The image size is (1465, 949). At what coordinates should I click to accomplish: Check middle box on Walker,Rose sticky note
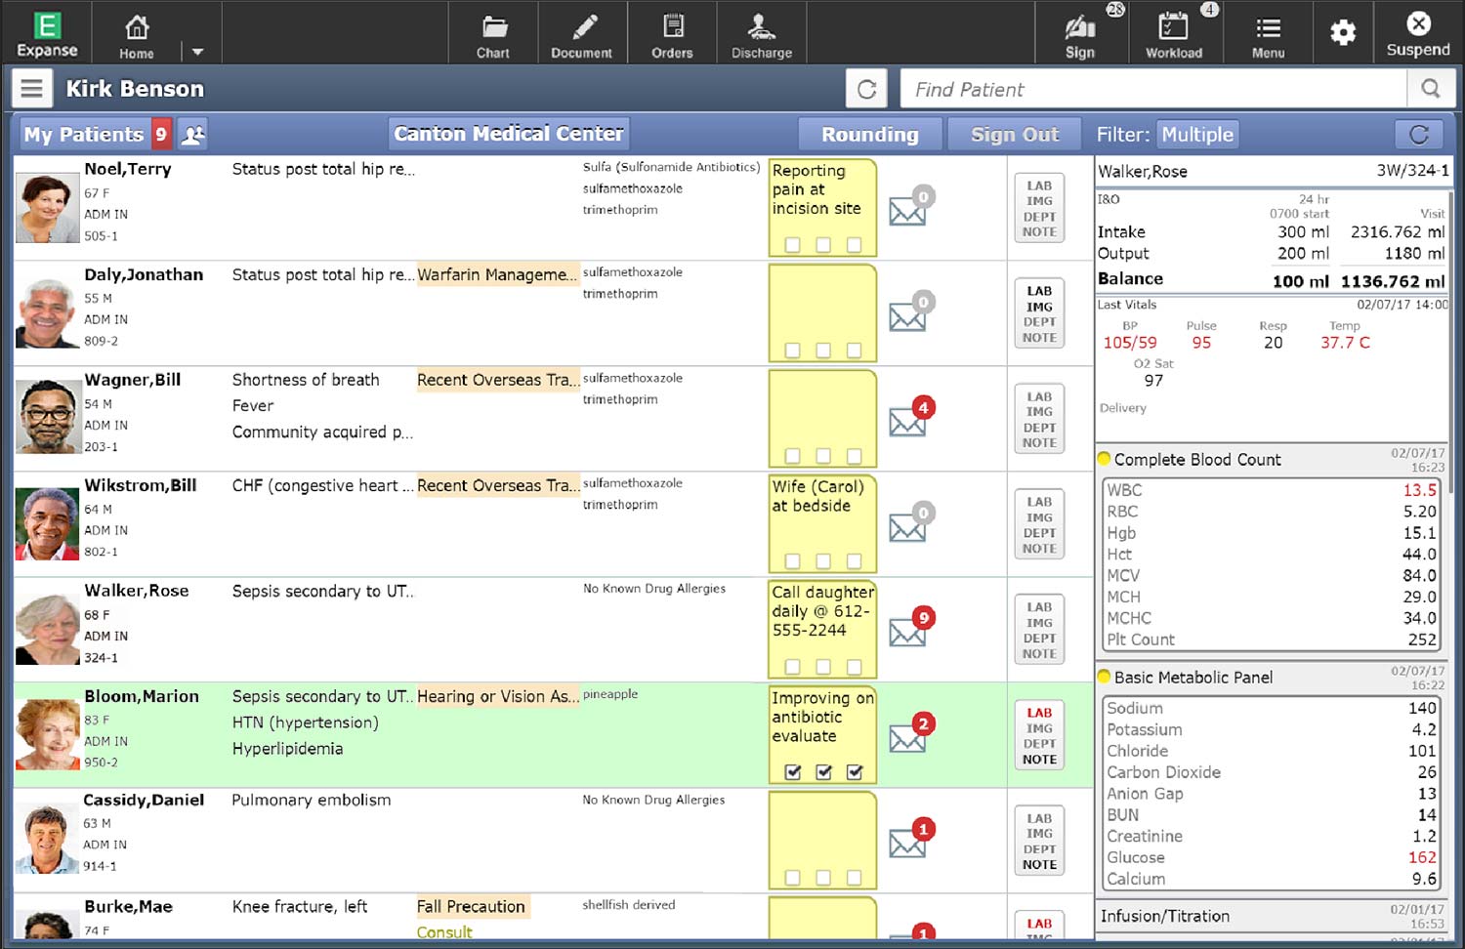click(x=823, y=666)
